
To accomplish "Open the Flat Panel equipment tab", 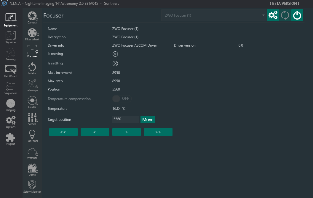I will coord(32,136).
